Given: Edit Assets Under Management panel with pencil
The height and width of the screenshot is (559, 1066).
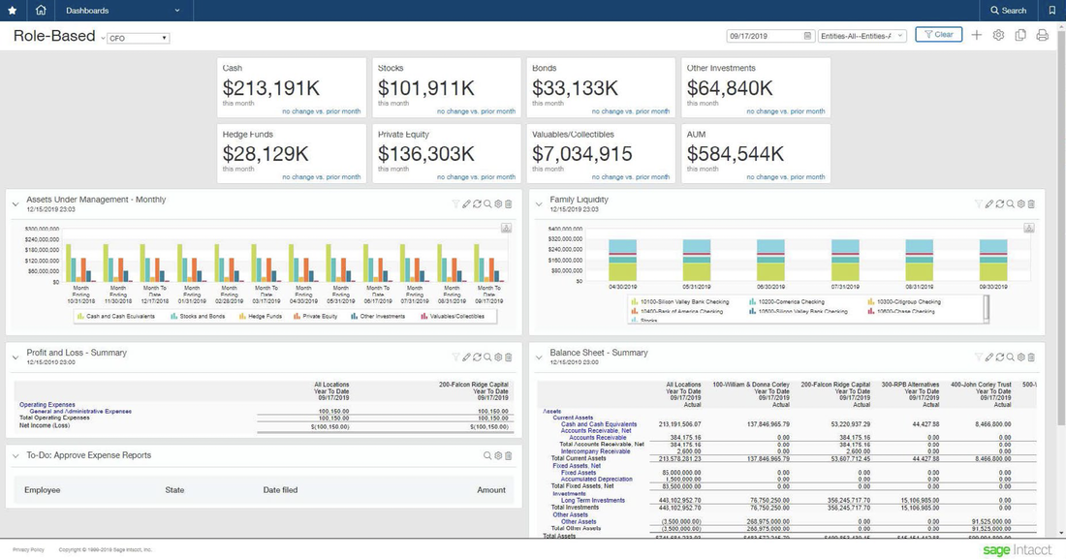Looking at the screenshot, I should [x=466, y=204].
